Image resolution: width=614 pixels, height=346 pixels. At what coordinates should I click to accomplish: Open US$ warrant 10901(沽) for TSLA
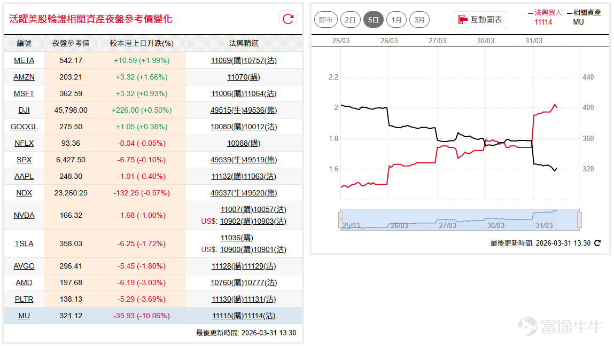[270, 249]
